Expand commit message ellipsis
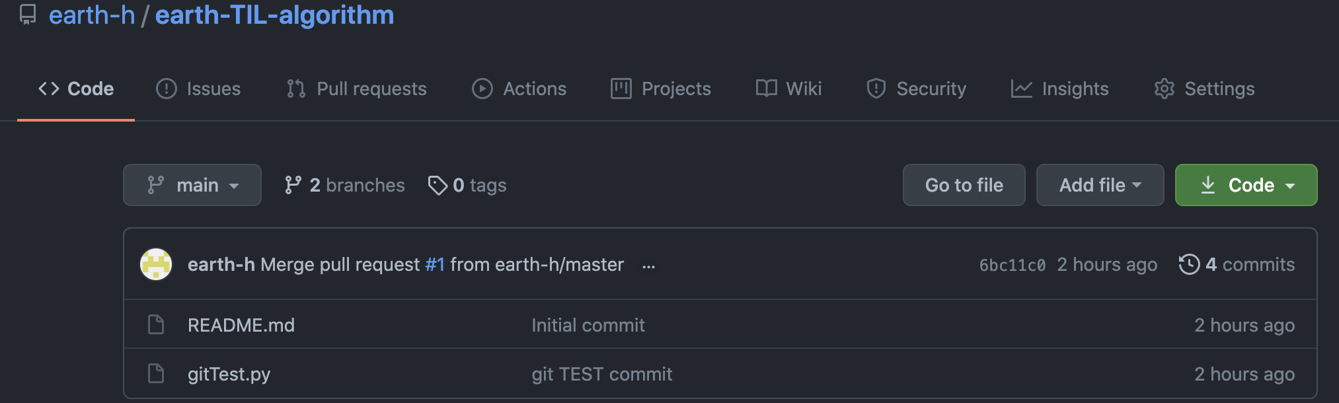This screenshot has width=1339, height=403. 648,266
